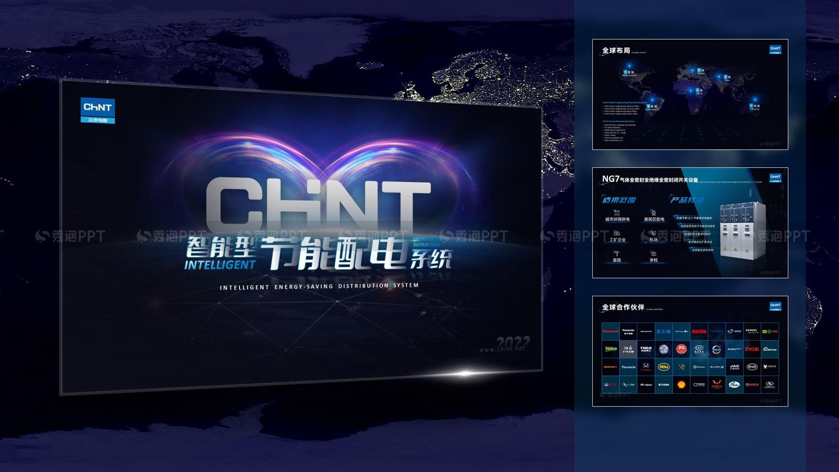Click the Wuling red wing partner logo

[716, 384]
